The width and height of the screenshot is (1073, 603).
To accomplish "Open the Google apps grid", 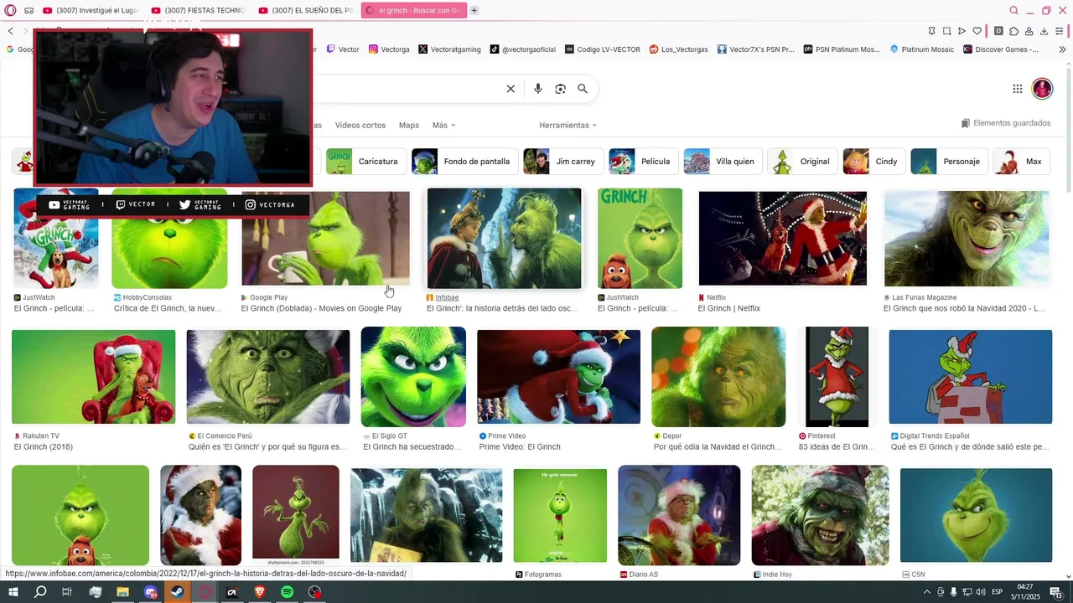I will coord(1017,89).
